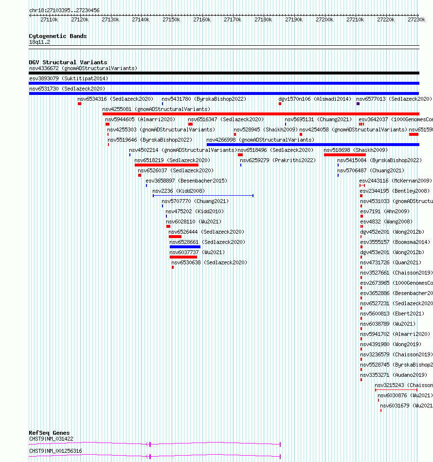
Task: Select variant esv7191 (Ahn2009)
Action: [385, 212]
